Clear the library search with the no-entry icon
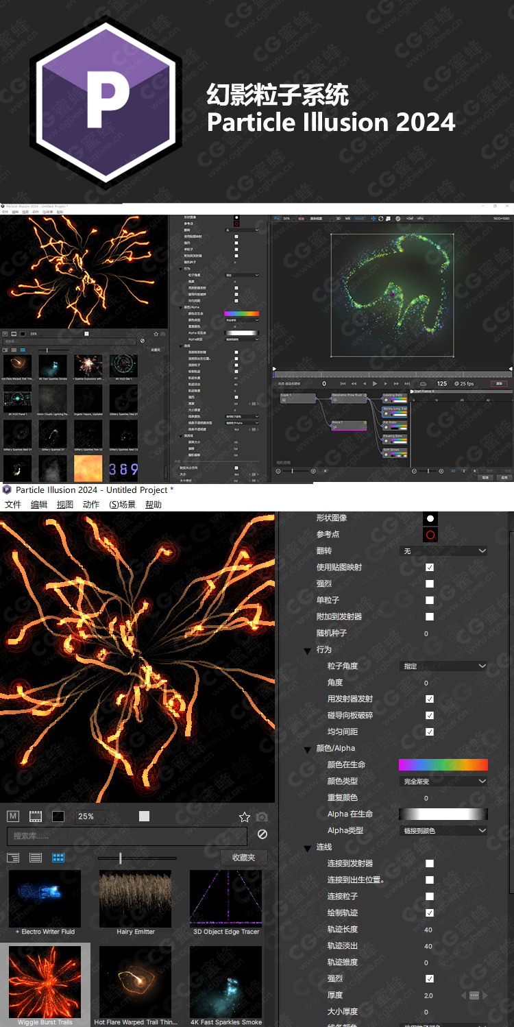514x1027 pixels. tap(262, 834)
